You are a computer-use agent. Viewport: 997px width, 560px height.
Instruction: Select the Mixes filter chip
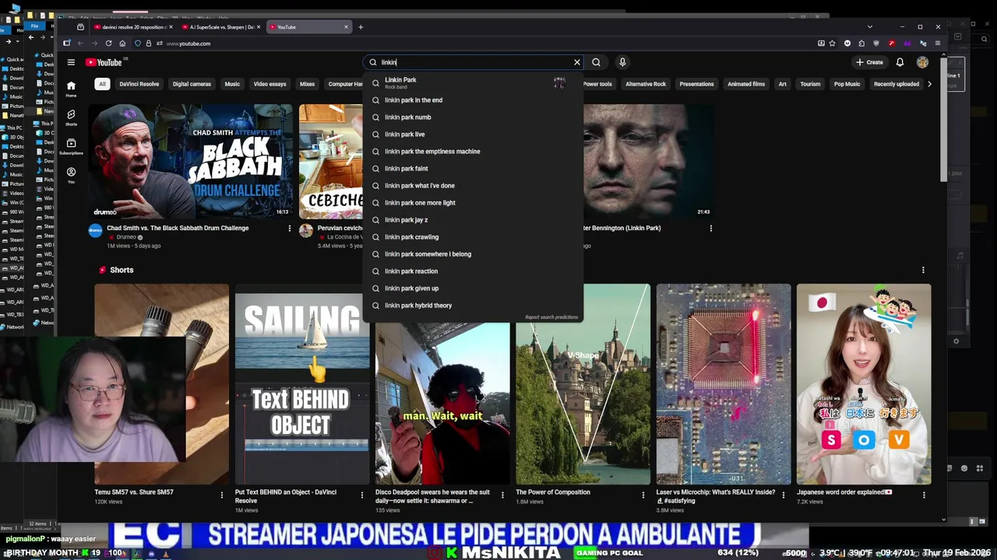click(308, 84)
